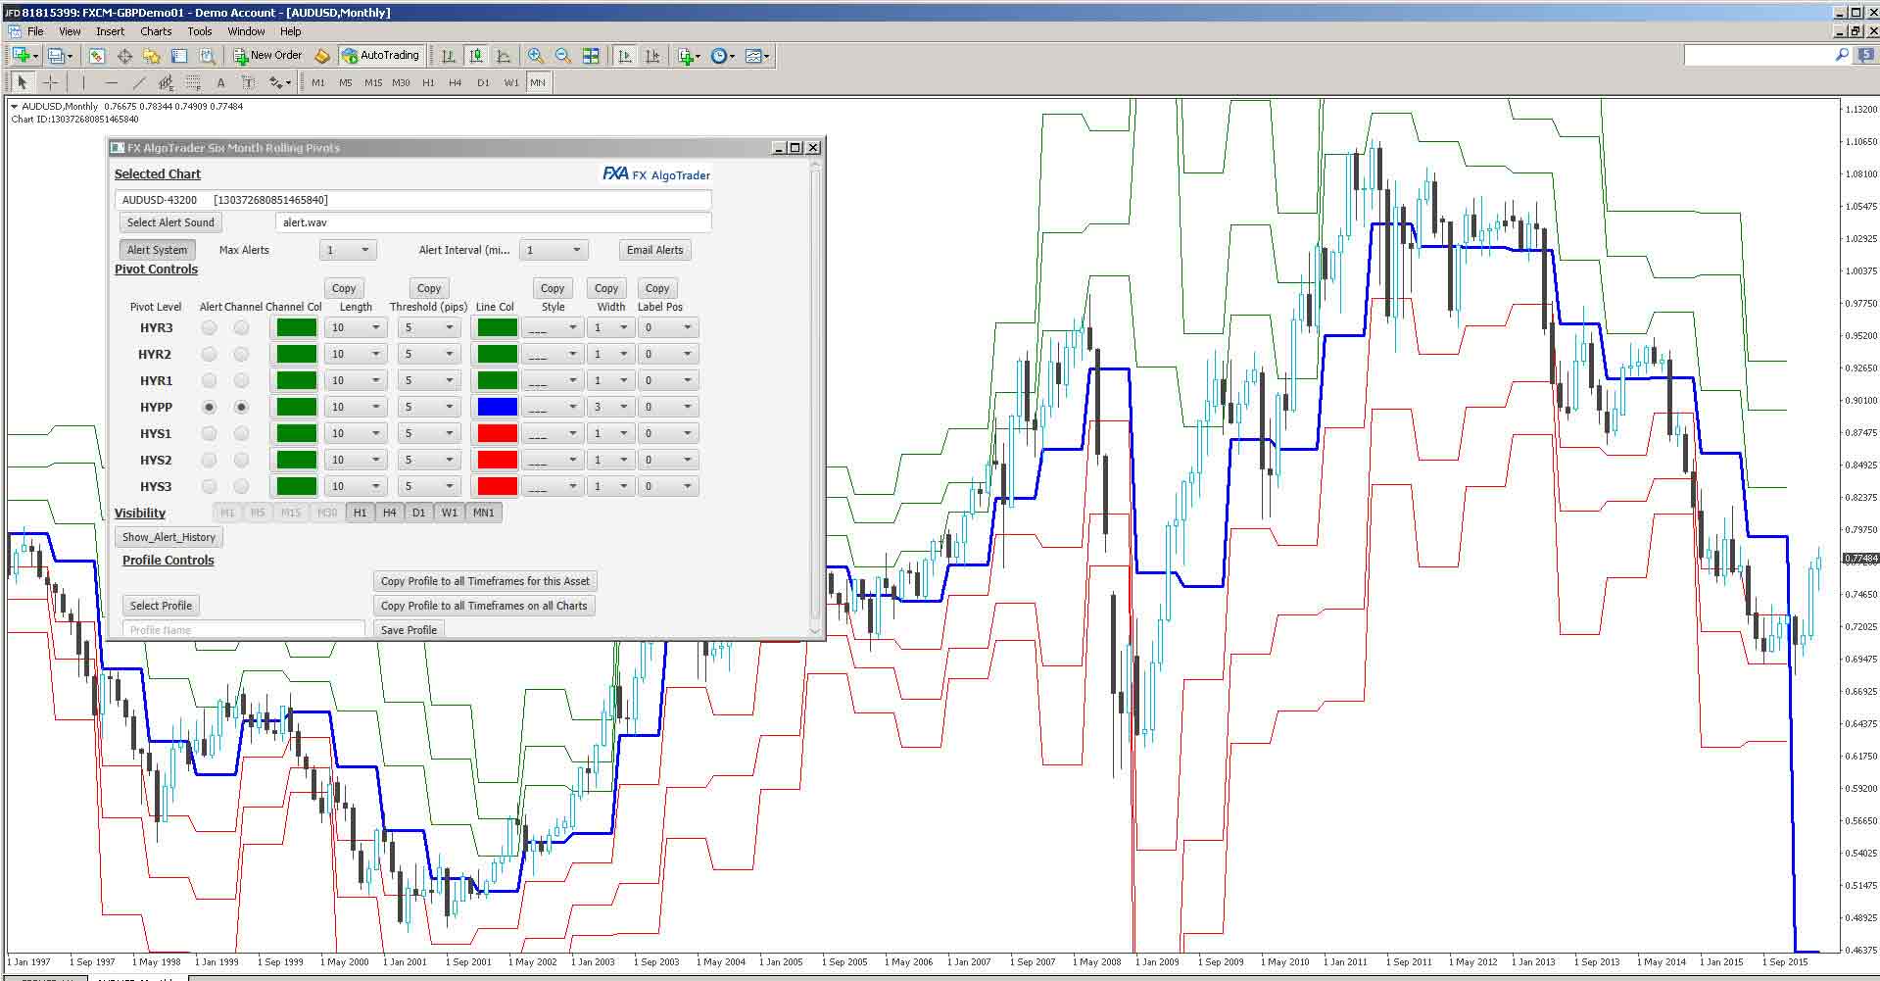Click the blue Line Col swatch for HYPP
Screen dimensions: 1880x981
[495, 406]
